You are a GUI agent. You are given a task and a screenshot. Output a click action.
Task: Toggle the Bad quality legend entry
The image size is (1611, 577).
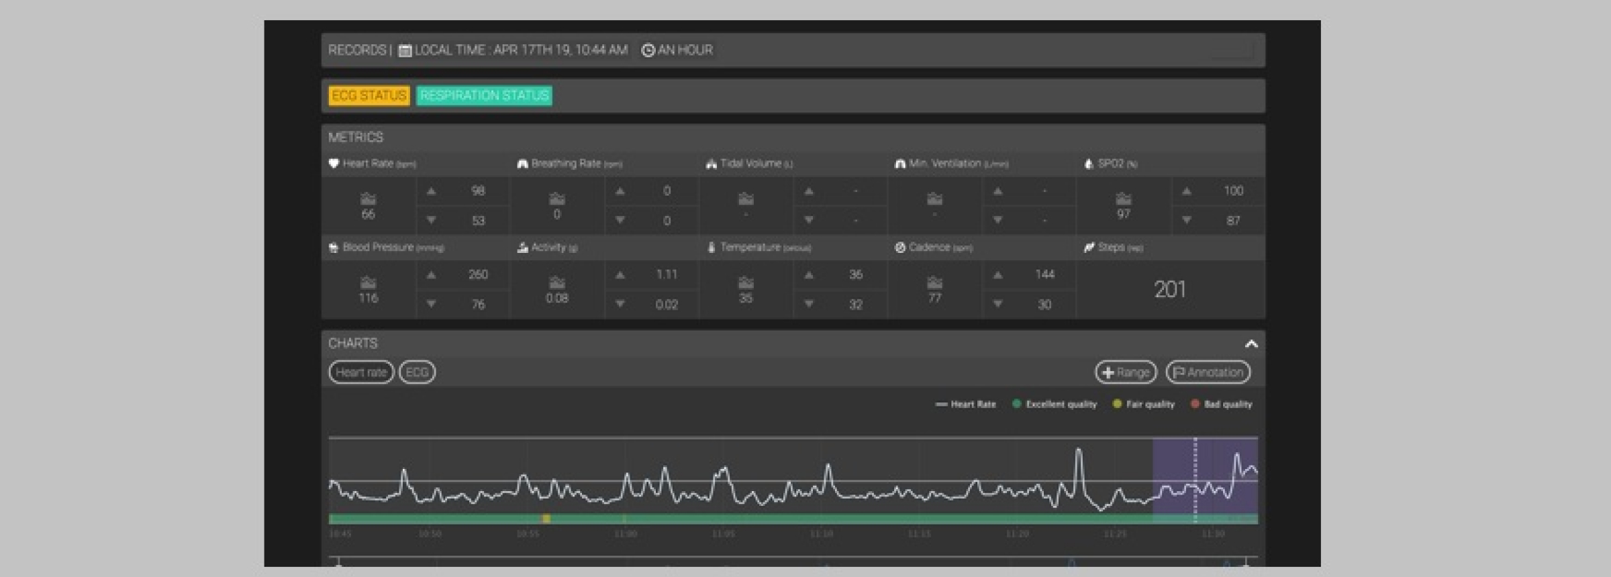pyautogui.click(x=1221, y=405)
